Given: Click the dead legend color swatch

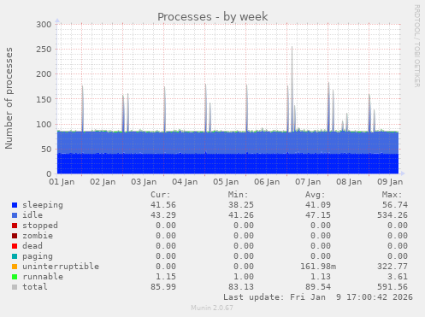Looking at the screenshot, I should point(15,246).
